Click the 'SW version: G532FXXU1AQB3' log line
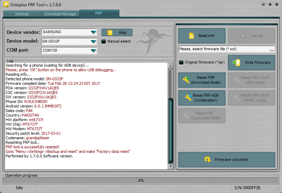This screenshot has height=193, width=282. tap(31, 97)
